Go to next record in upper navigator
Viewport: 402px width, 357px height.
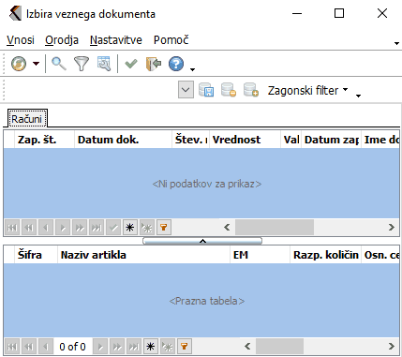pyautogui.click(x=63, y=227)
